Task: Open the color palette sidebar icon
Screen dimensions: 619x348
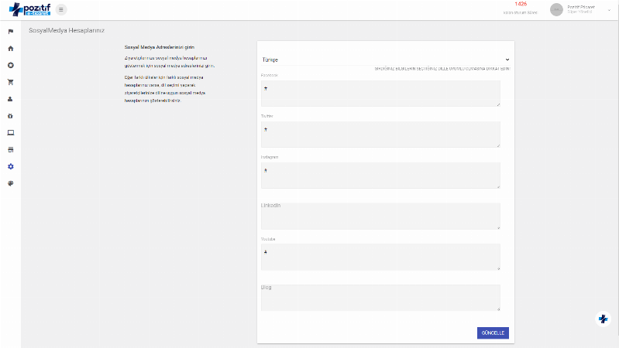Action: (11, 183)
